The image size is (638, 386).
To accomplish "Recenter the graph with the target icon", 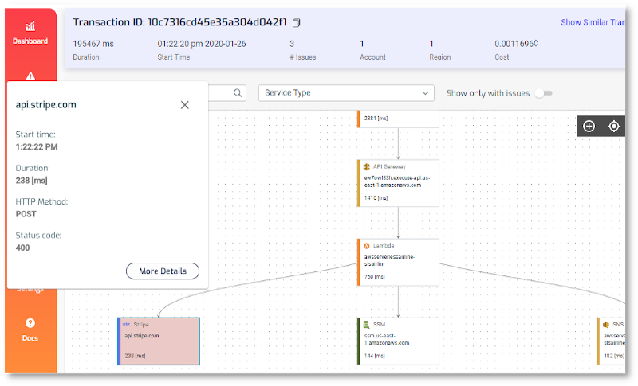I will 613,127.
